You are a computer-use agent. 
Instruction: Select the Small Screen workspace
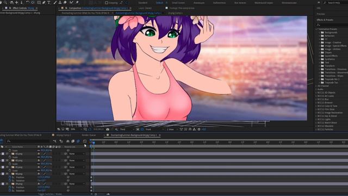click(x=178, y=3)
